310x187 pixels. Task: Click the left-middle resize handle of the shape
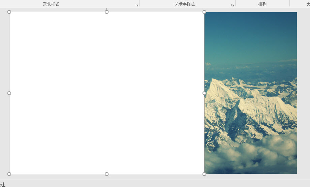click(9, 93)
